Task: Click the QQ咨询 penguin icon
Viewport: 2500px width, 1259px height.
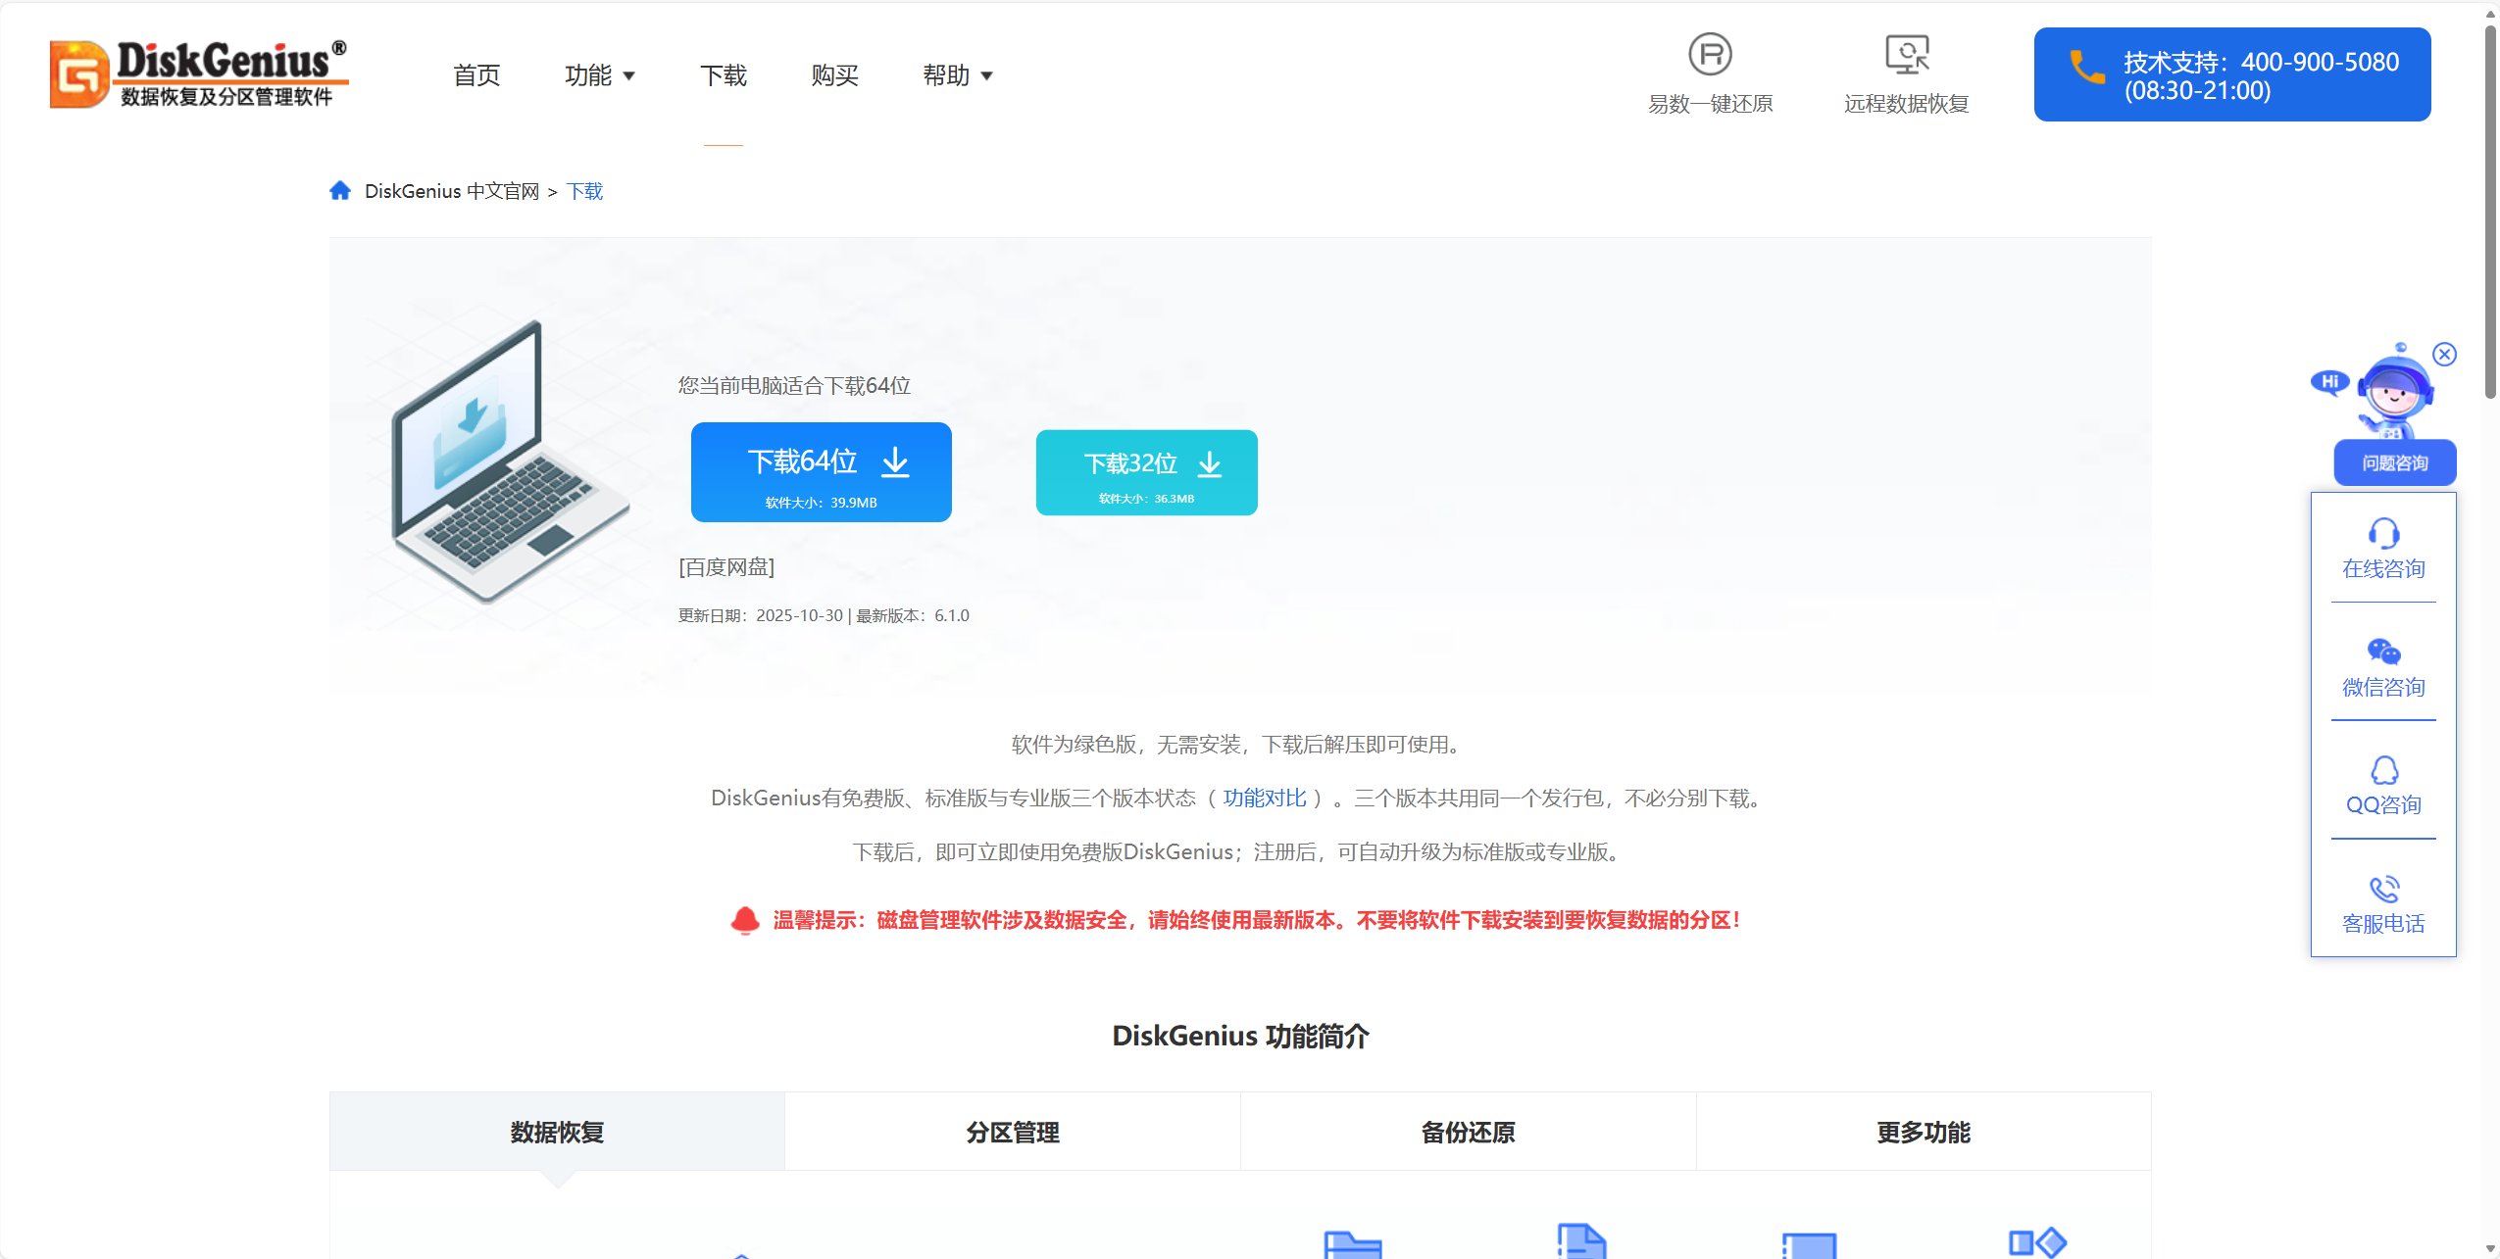Action: click(x=2383, y=771)
